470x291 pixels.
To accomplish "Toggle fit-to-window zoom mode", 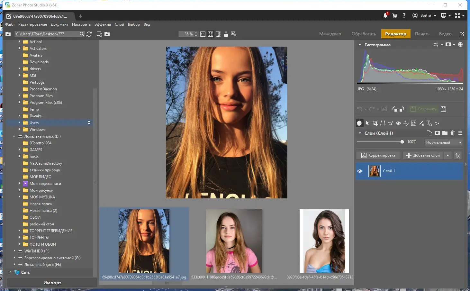I will pos(211,34).
